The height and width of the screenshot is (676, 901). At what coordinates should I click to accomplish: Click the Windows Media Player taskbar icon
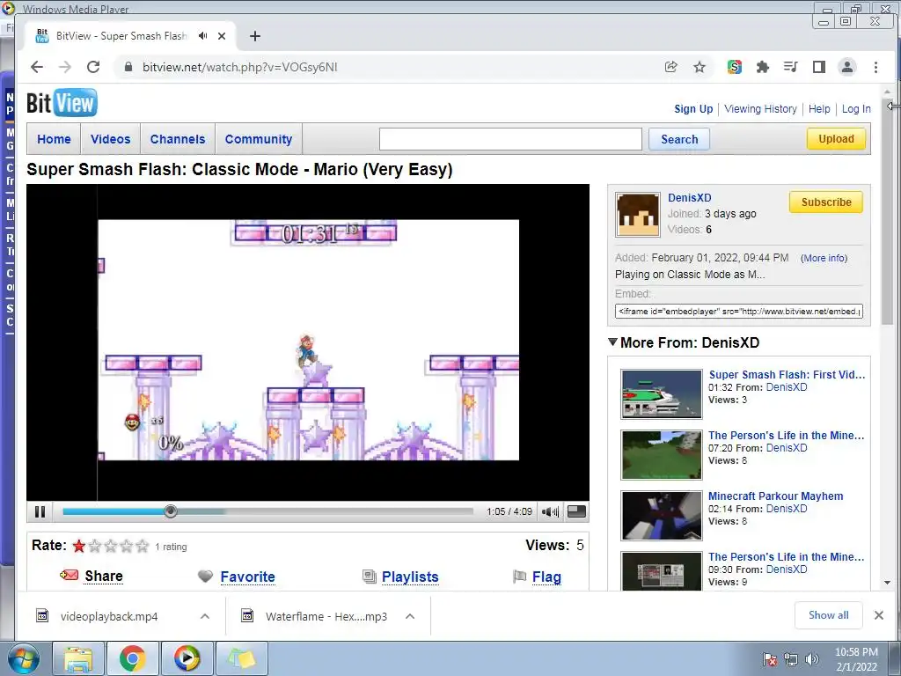[187, 658]
